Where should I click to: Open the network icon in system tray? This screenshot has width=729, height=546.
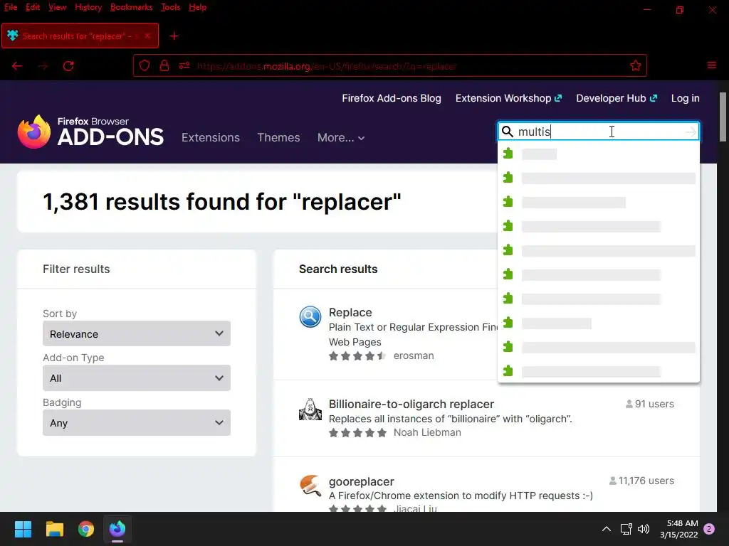click(626, 529)
